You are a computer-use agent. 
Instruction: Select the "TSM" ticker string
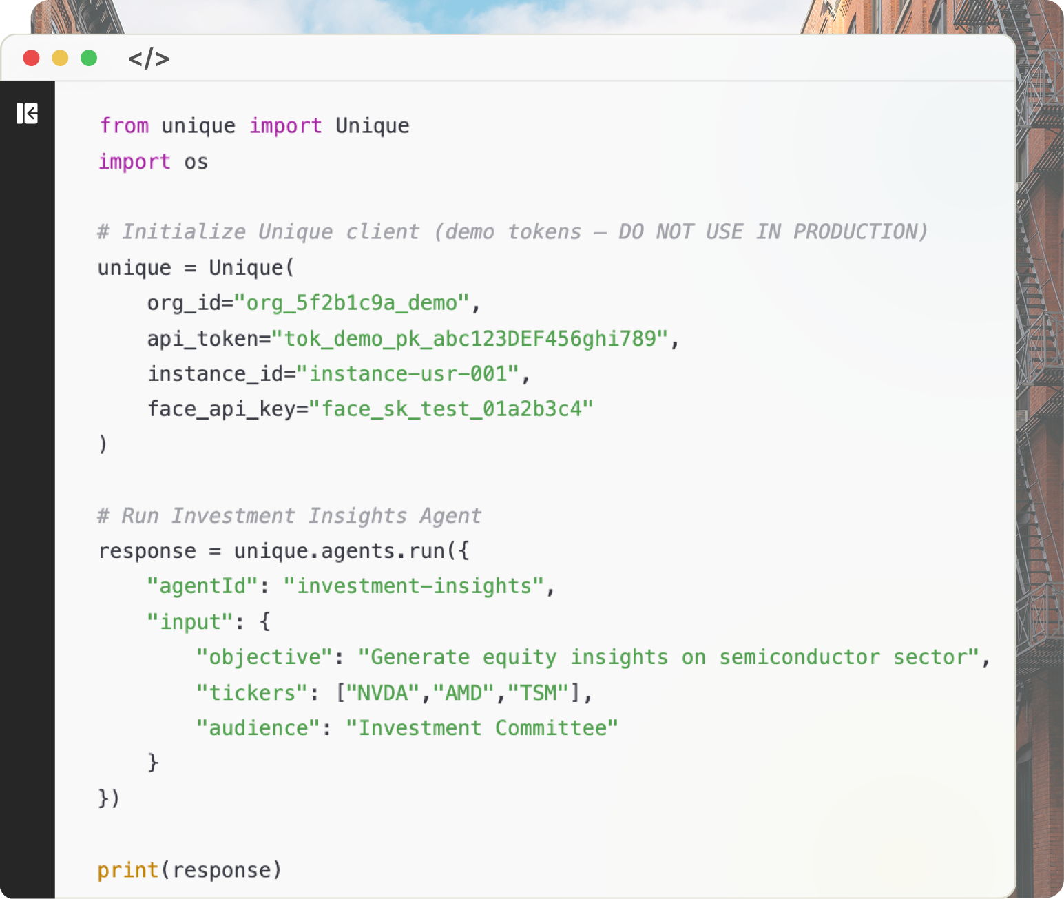point(539,692)
